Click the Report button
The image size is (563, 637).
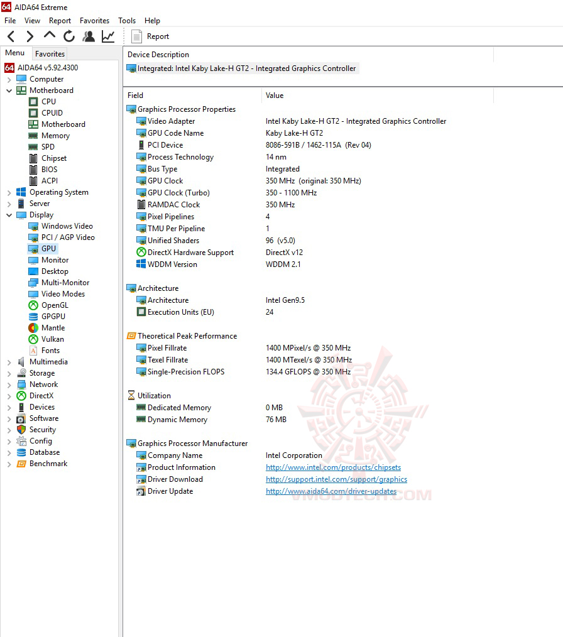(x=153, y=36)
